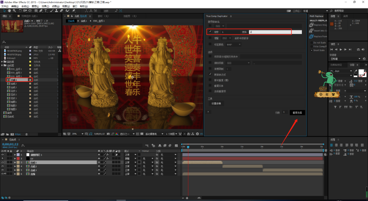Screen dimensions: 368x201
Task: Click the question mark help button
Action: 208,112
